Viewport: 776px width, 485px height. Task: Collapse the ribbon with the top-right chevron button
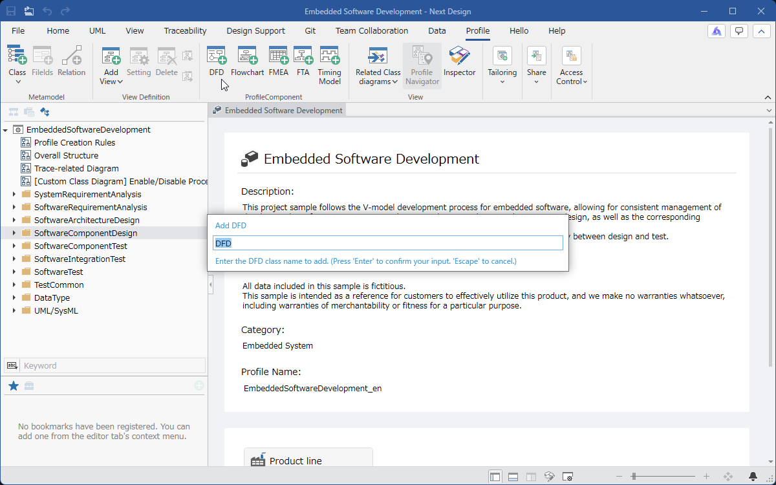(762, 31)
